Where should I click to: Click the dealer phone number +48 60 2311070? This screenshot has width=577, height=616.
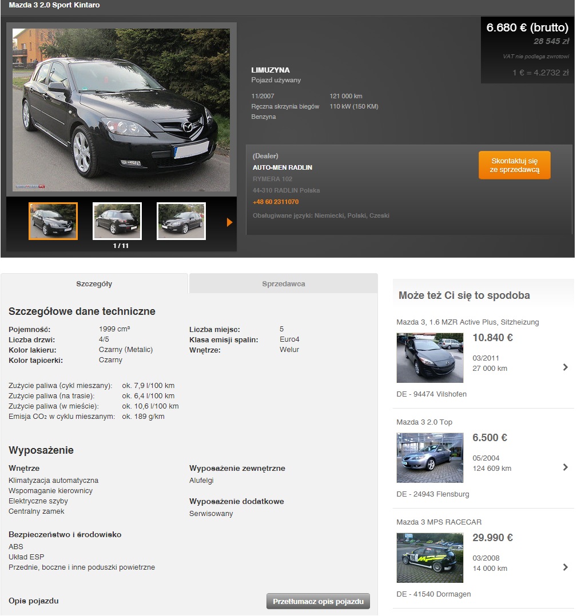(276, 202)
